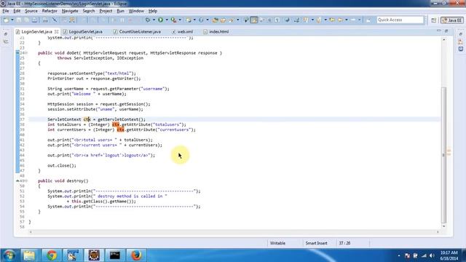Click the 'out.close();' code line
Image resolution: width=466 pixels, height=262 pixels.
62,165
